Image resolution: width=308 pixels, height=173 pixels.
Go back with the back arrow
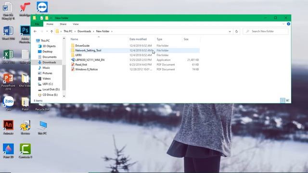(35, 31)
